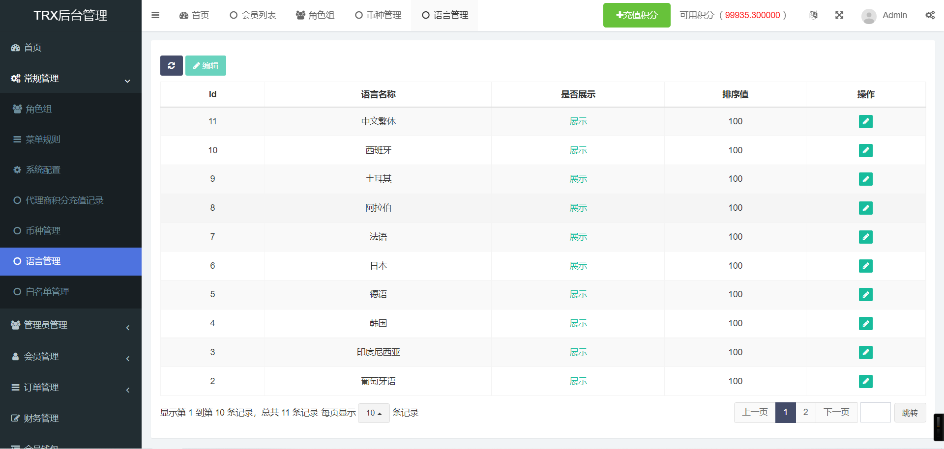The width and height of the screenshot is (944, 449).
Task: Click the green 充值积分 button
Action: pyautogui.click(x=636, y=15)
